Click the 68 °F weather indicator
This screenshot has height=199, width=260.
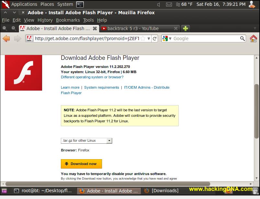(184, 4)
